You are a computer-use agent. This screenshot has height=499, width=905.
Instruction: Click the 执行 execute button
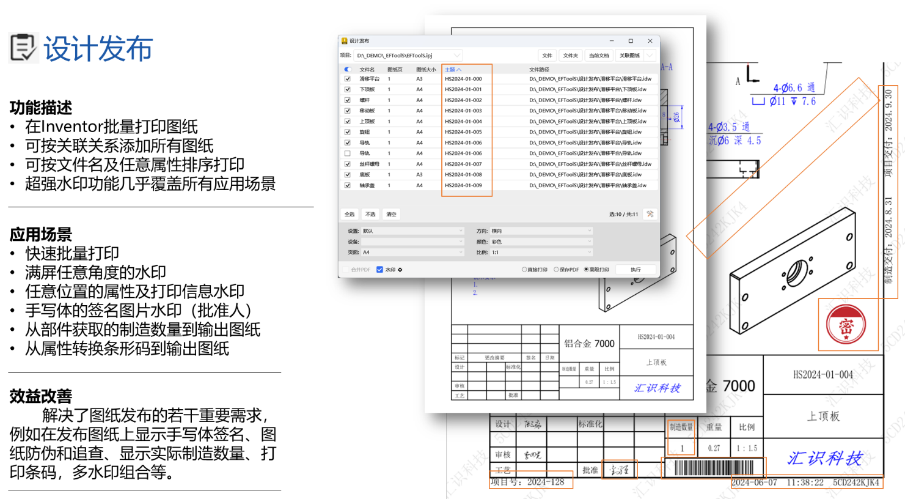tap(636, 270)
